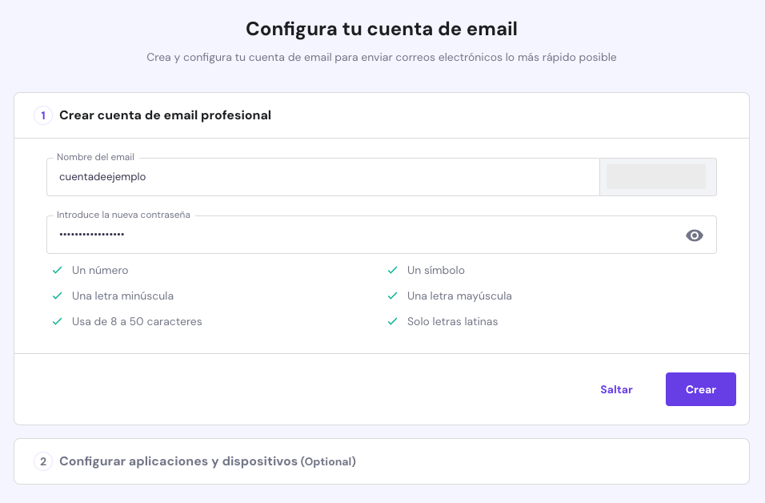The image size is (765, 503).
Task: Click the checkmark beside 'Una letra mayúscula'
Action: (x=392, y=296)
